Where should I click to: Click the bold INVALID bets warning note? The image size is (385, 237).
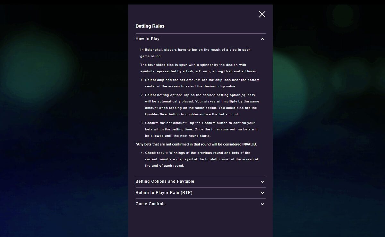(196, 145)
